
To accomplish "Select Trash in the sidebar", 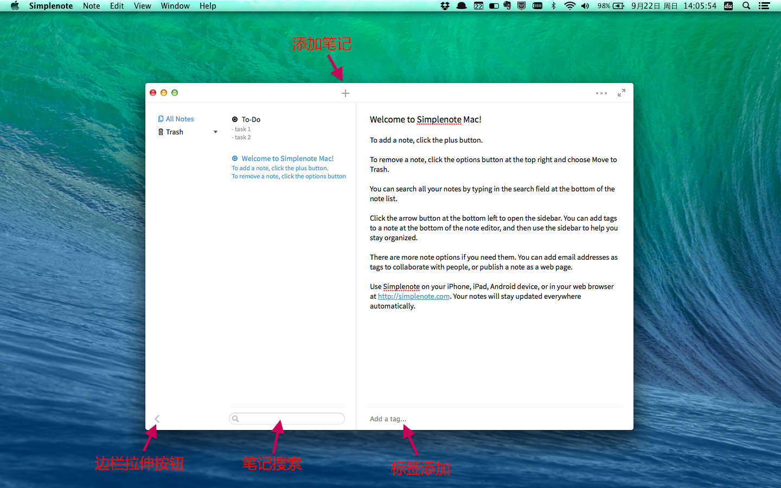I will pyautogui.click(x=175, y=132).
